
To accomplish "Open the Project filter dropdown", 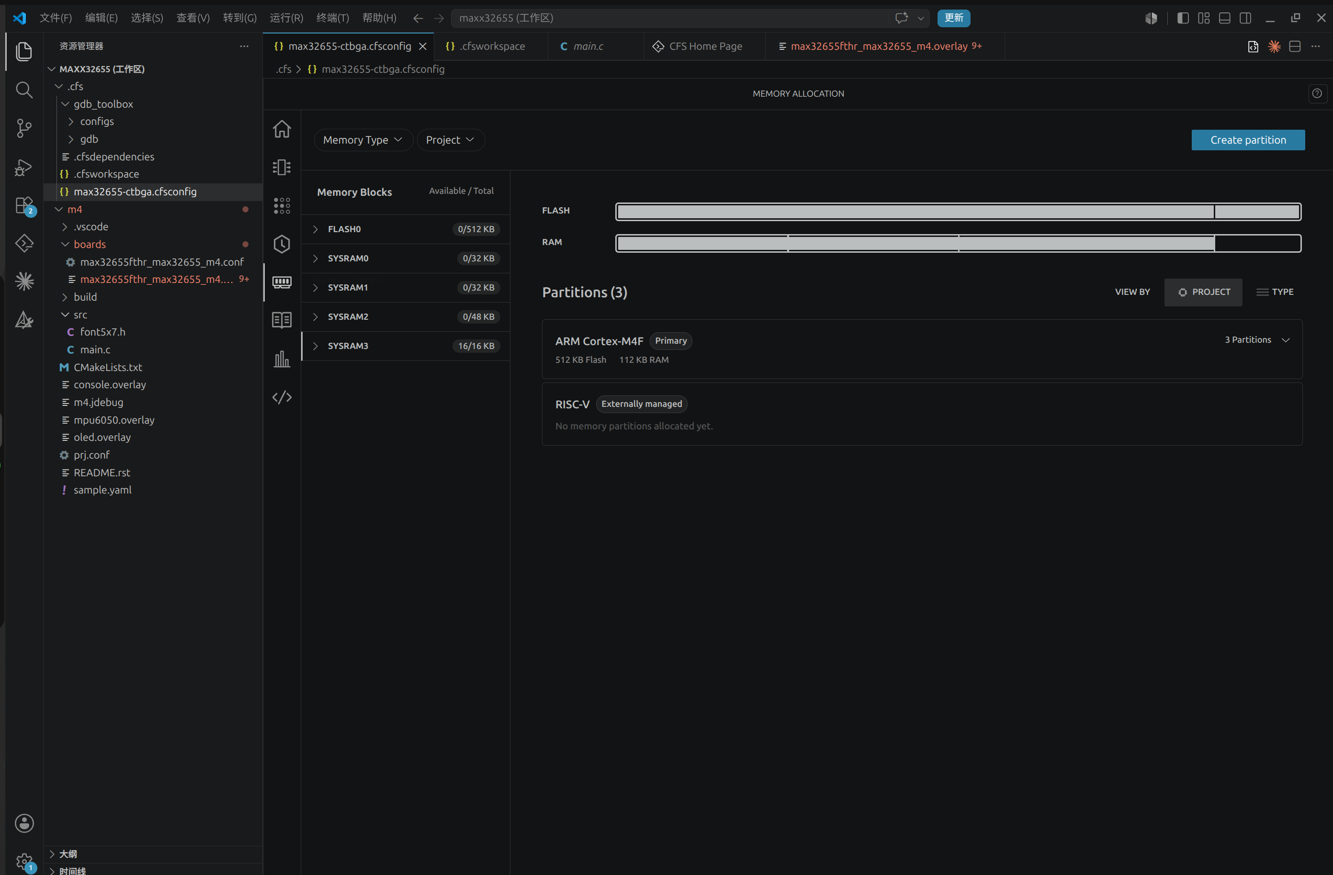I will coord(450,140).
